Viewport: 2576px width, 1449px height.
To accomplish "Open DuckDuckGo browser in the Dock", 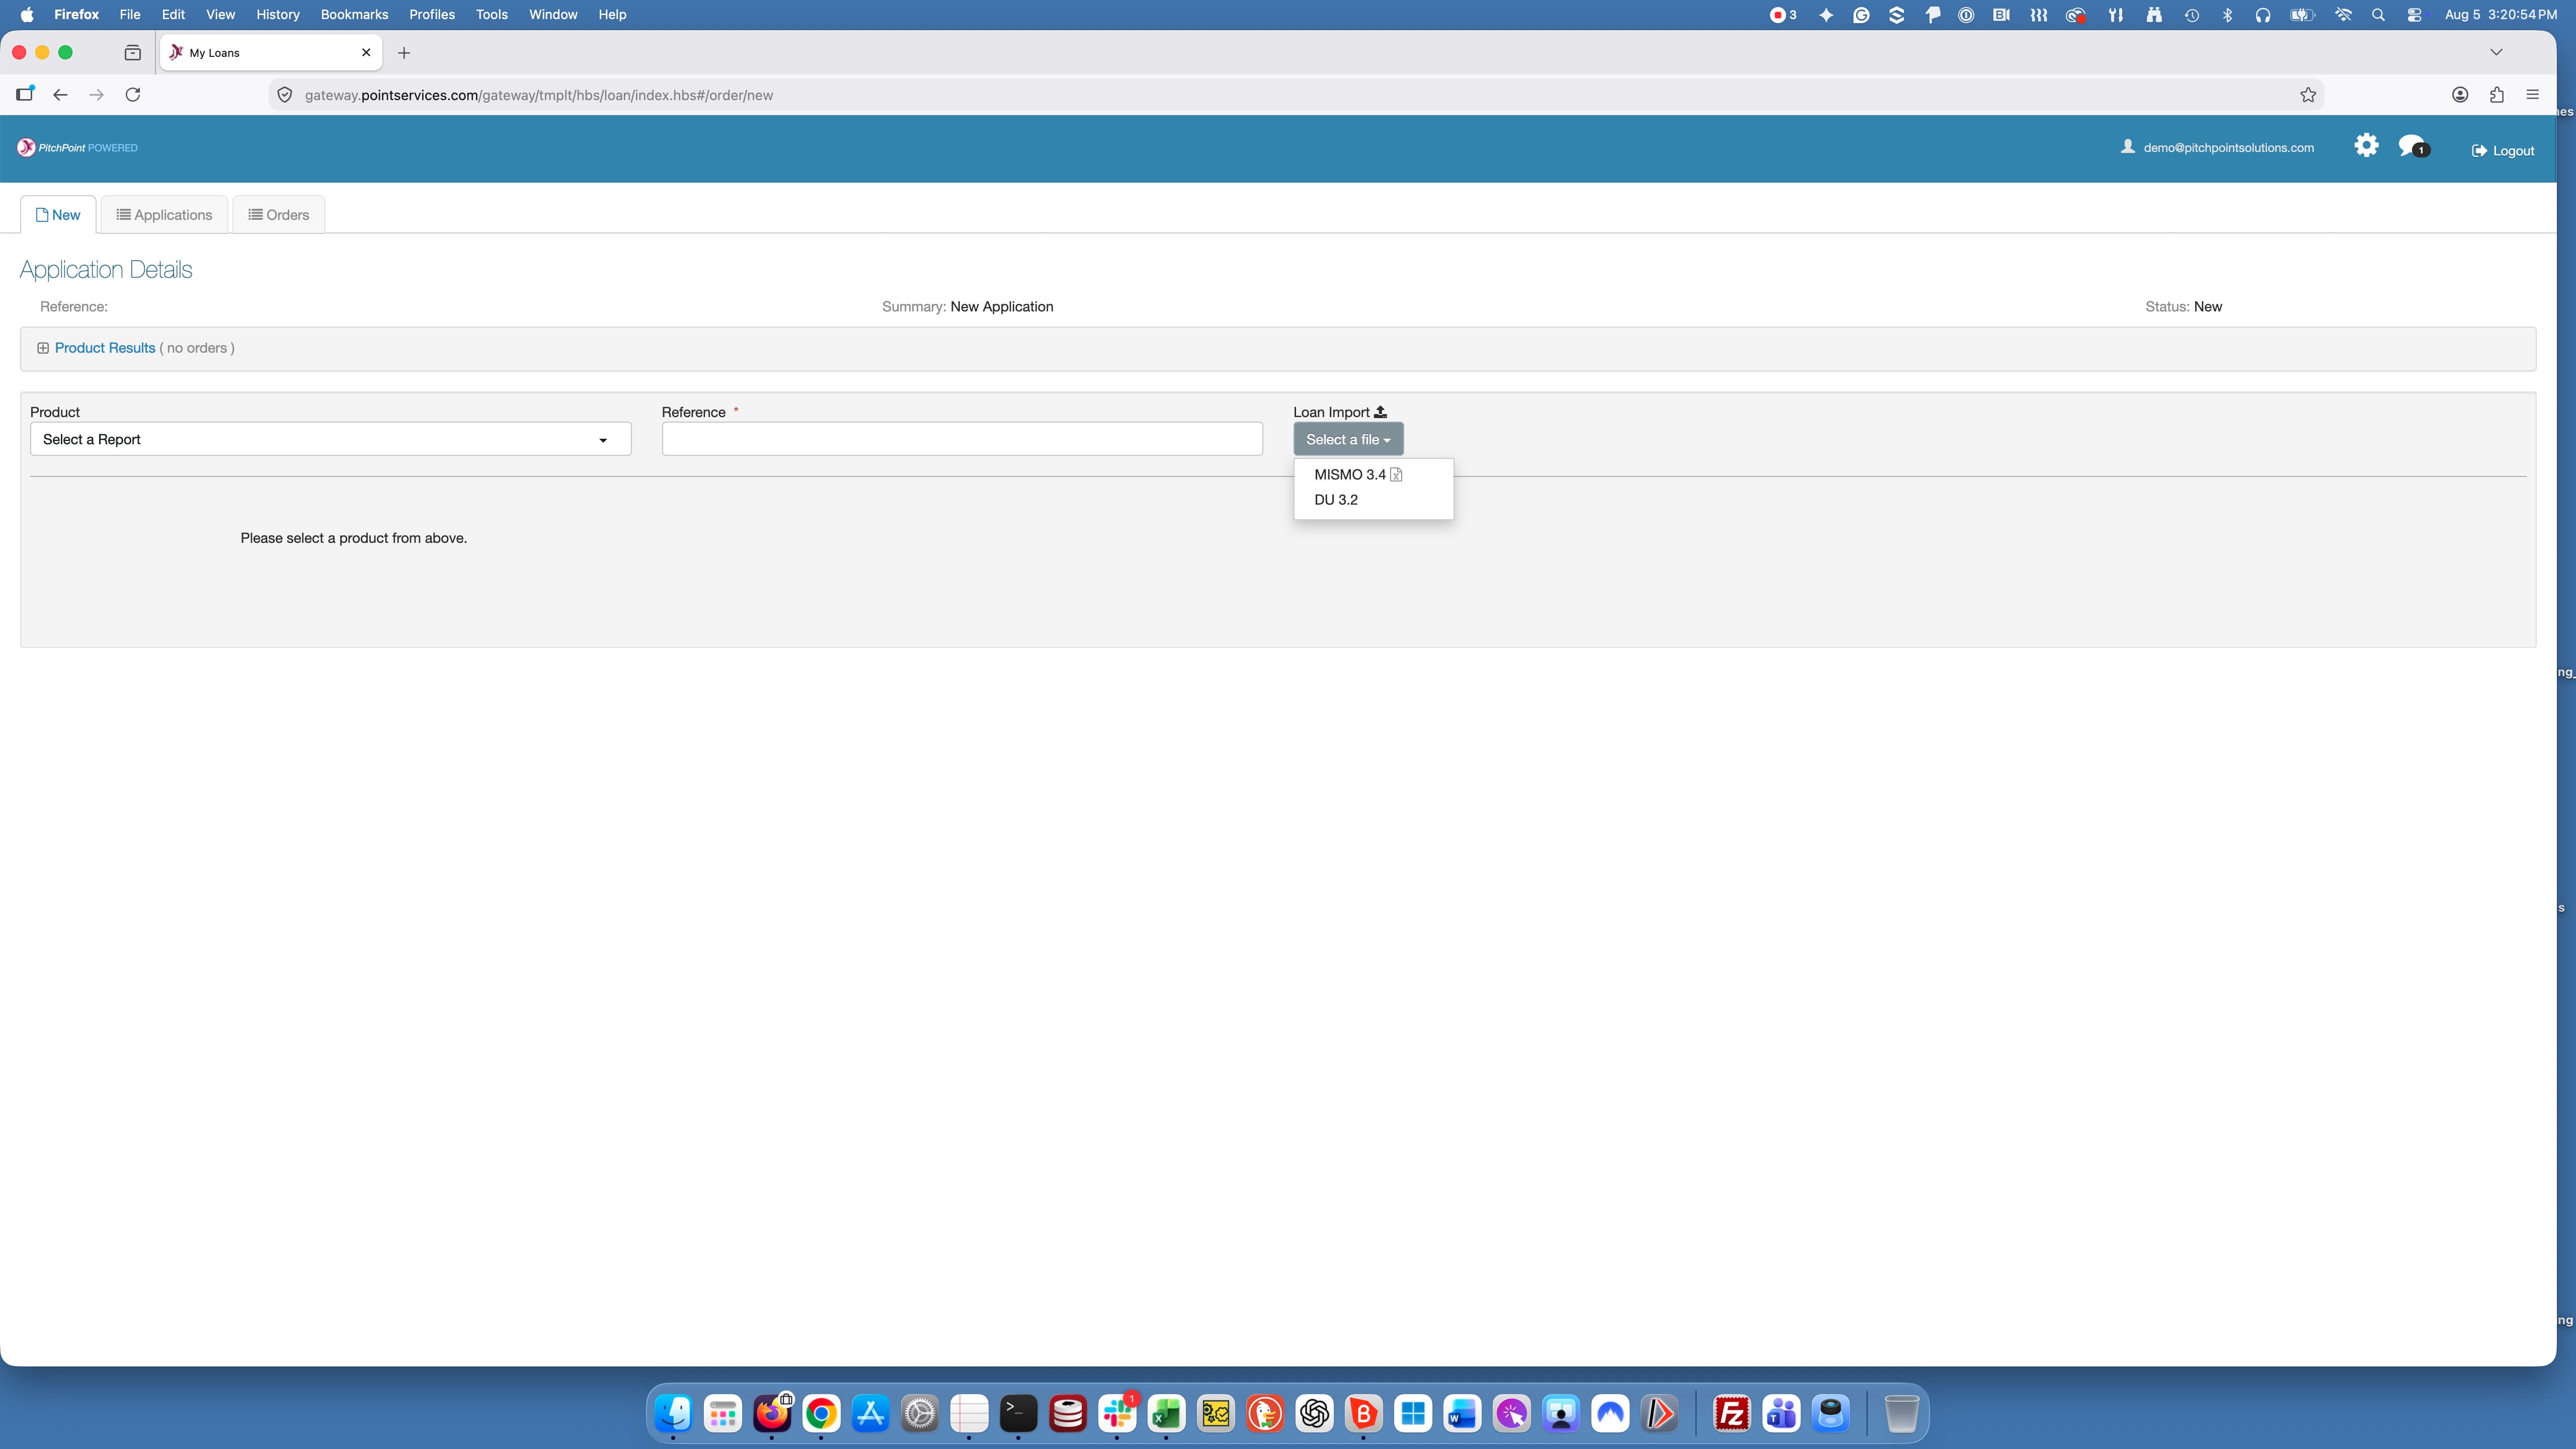I will pyautogui.click(x=1265, y=1414).
